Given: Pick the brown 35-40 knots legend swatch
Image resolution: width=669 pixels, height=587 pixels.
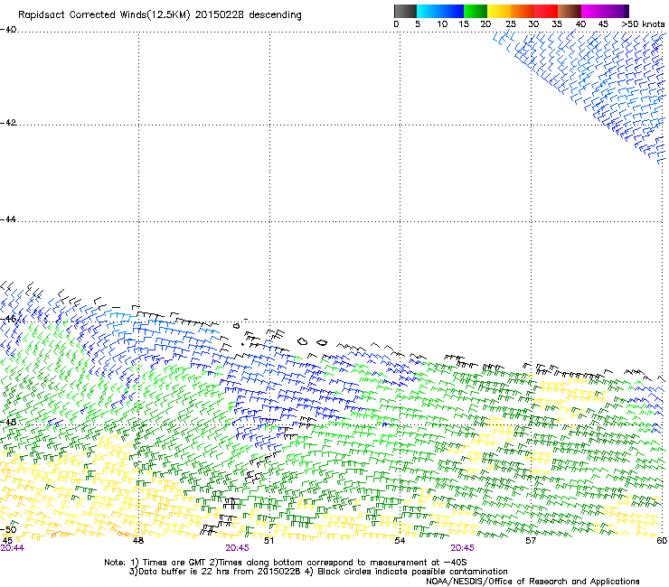Looking at the screenshot, I should (570, 11).
